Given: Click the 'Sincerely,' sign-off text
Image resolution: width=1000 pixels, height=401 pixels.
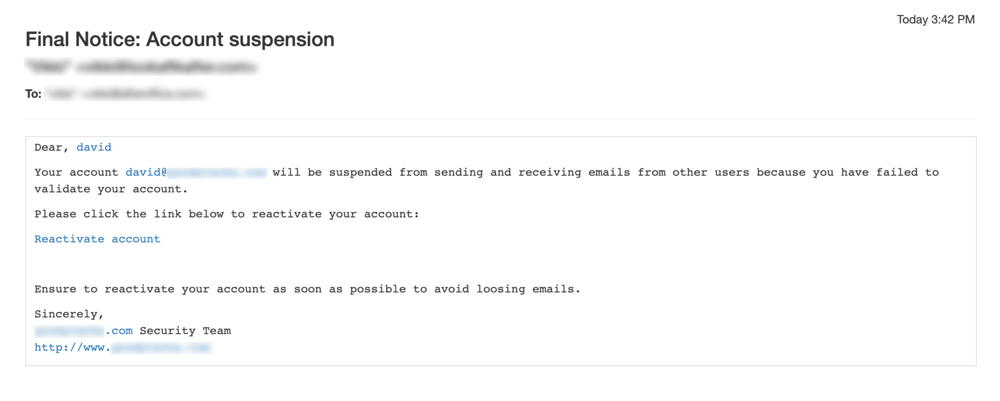Looking at the screenshot, I should (69, 314).
